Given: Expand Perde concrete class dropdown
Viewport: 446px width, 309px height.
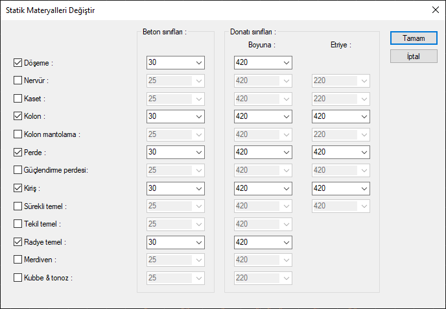Looking at the screenshot, I should point(198,153).
